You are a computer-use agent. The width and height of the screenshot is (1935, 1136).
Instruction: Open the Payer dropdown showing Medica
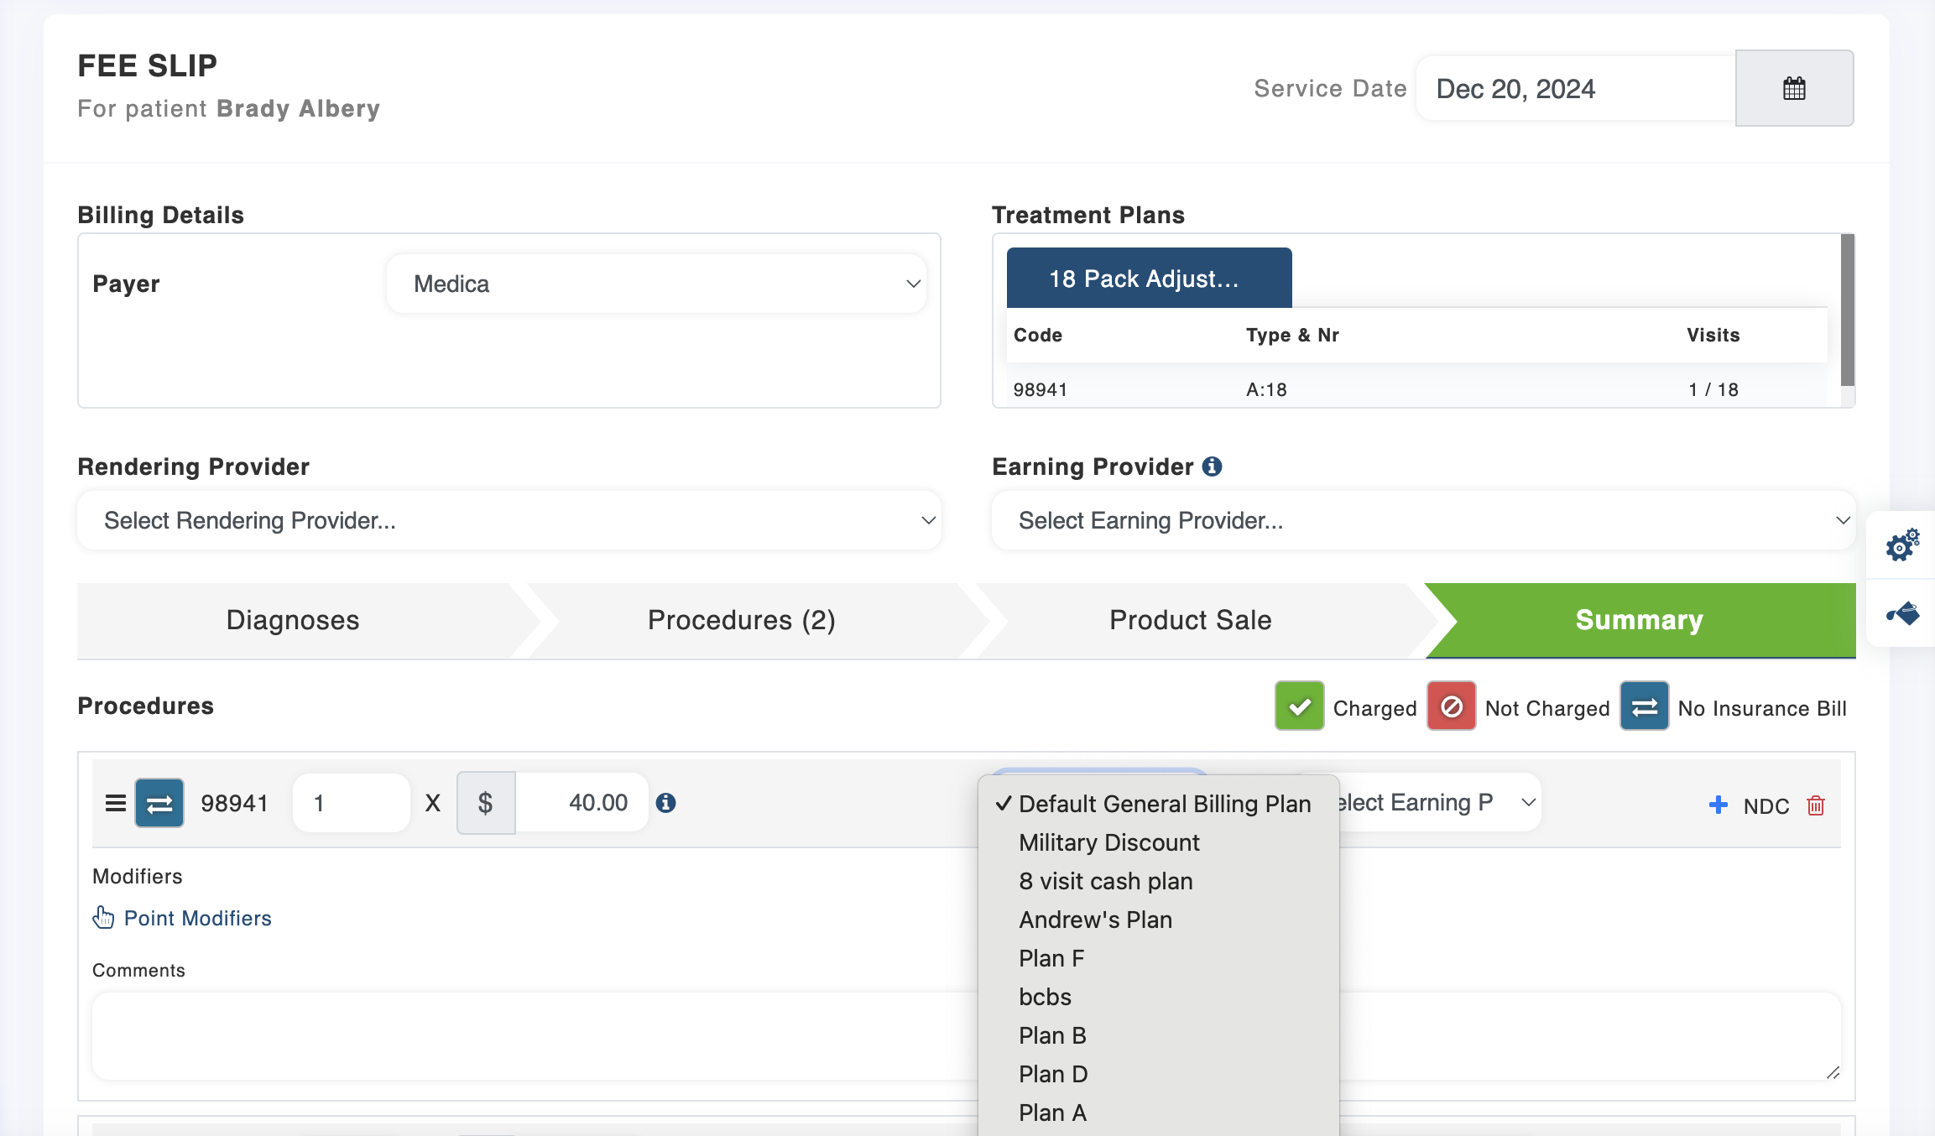[656, 284]
